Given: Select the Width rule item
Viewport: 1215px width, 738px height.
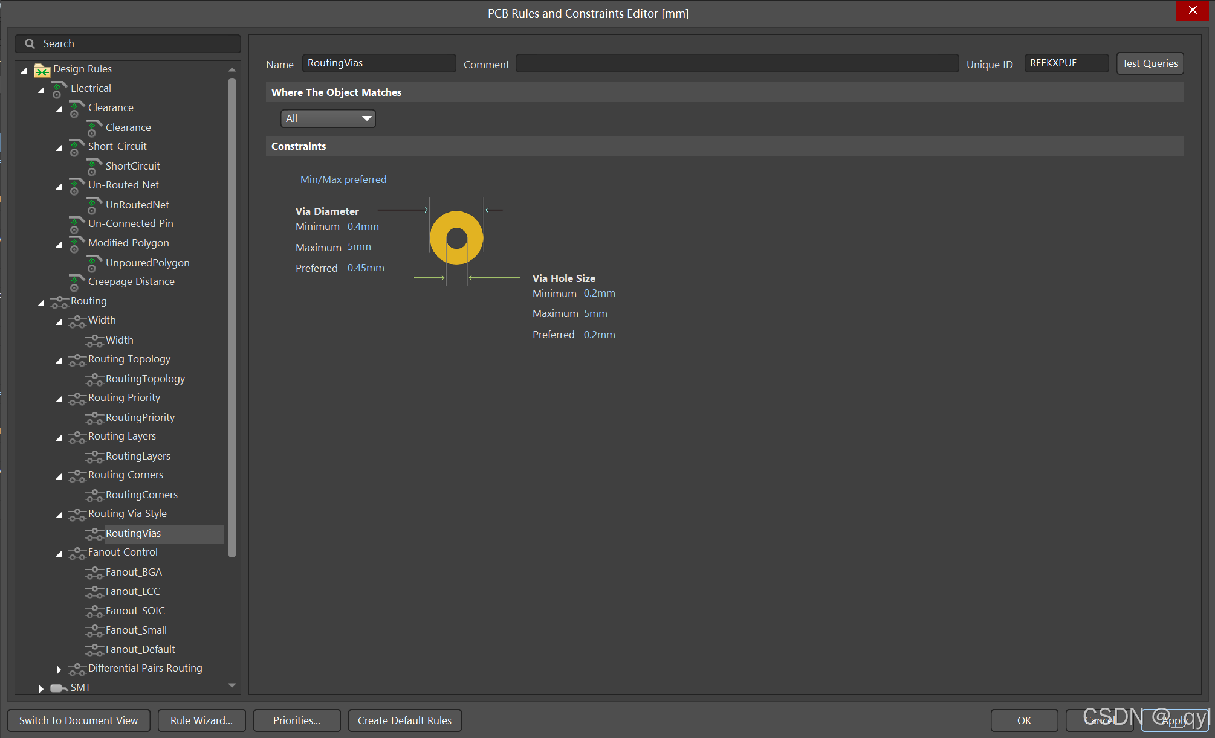Looking at the screenshot, I should pyautogui.click(x=119, y=340).
